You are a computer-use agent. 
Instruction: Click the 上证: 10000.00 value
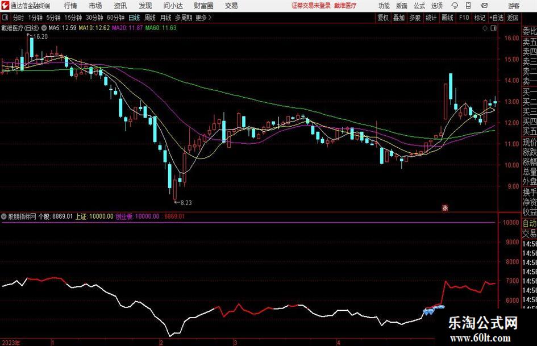pos(94,216)
